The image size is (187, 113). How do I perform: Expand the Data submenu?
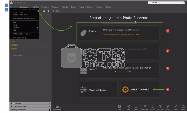coord(24,22)
